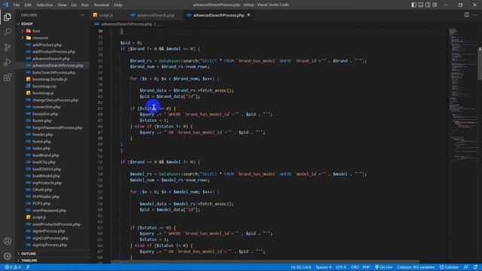Open the View menu
The height and width of the screenshot is (271, 482).
[62, 5]
